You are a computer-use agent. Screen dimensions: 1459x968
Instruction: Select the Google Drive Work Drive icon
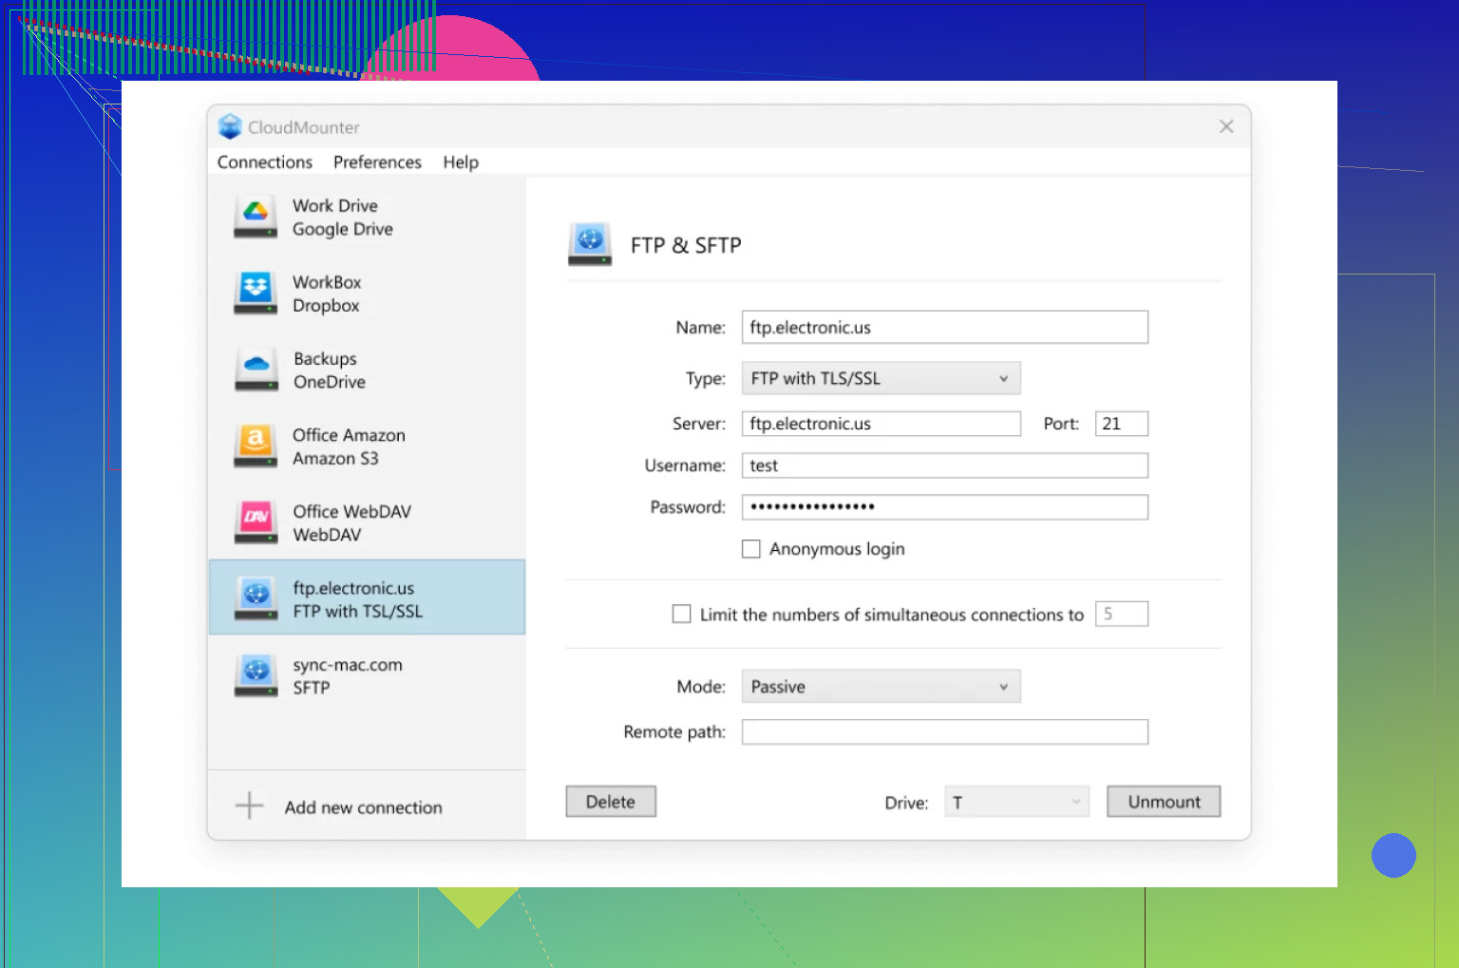tap(256, 217)
